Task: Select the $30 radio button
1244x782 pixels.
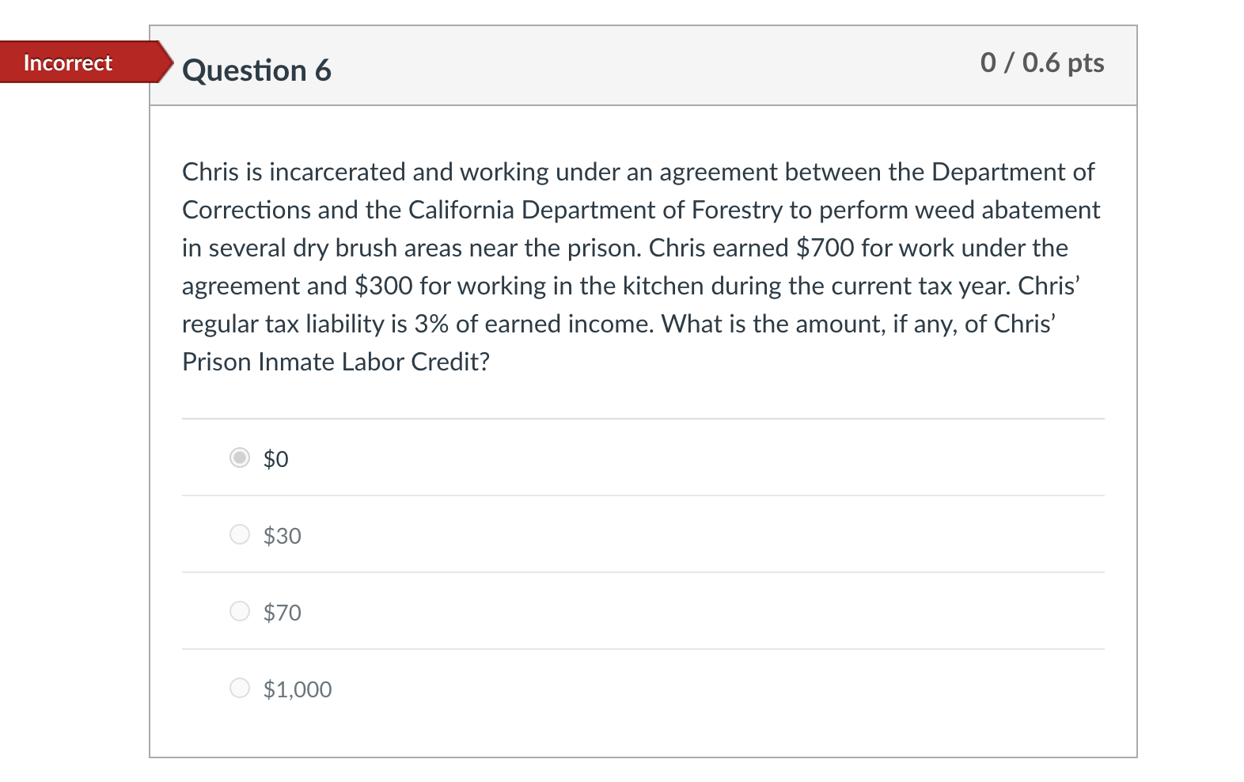Action: pos(240,534)
